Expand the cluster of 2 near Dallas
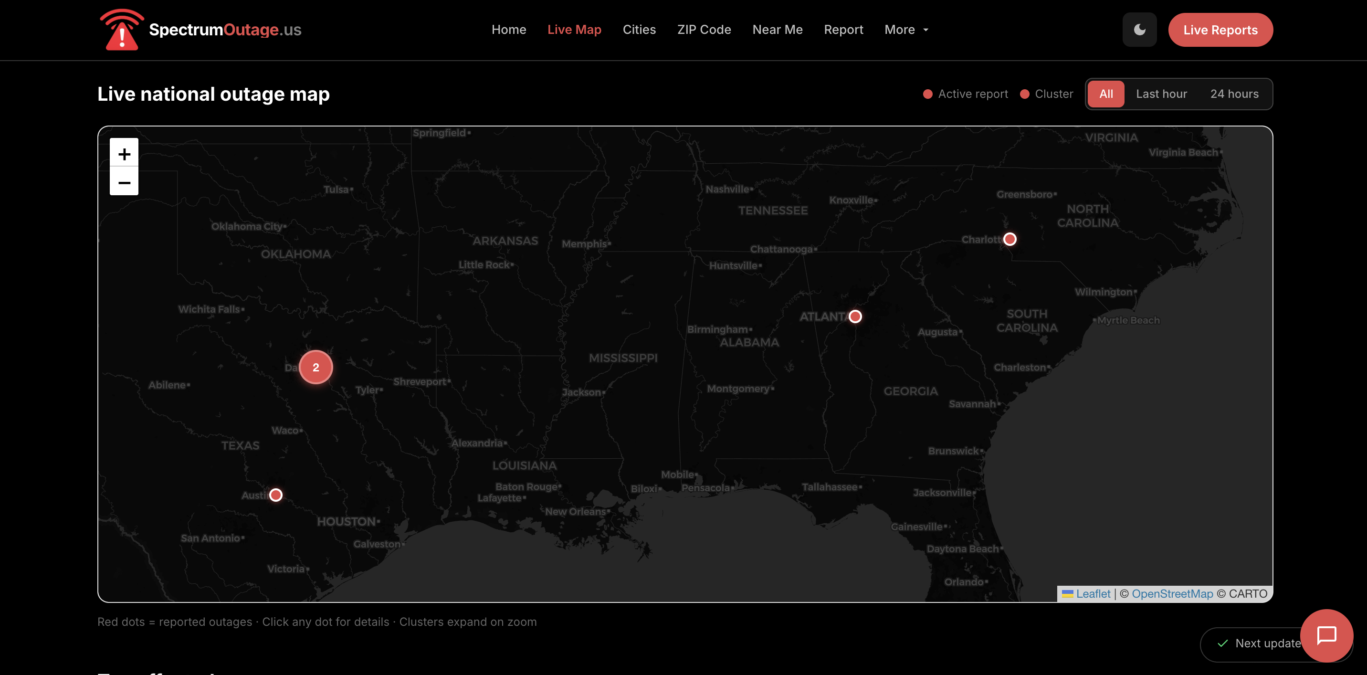 click(316, 367)
